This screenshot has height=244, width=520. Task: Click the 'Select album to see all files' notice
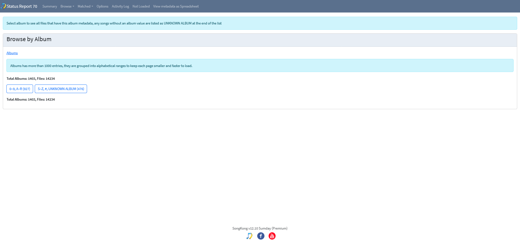pyautogui.click(x=260, y=23)
